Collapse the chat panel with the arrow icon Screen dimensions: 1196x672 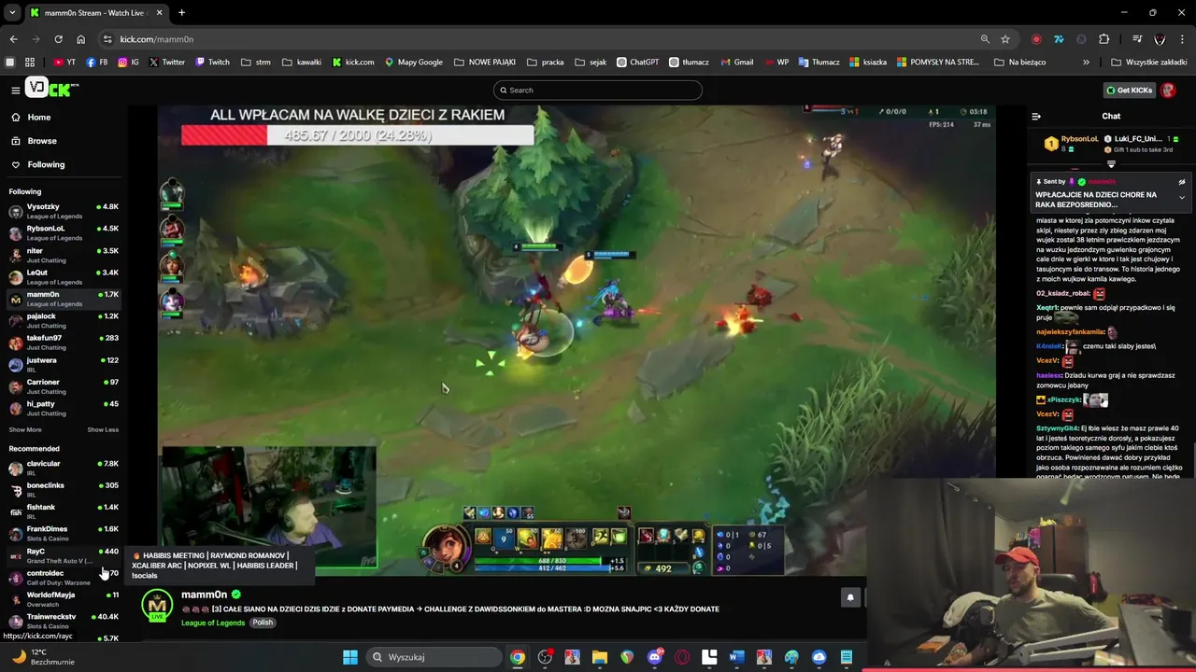(x=1035, y=117)
